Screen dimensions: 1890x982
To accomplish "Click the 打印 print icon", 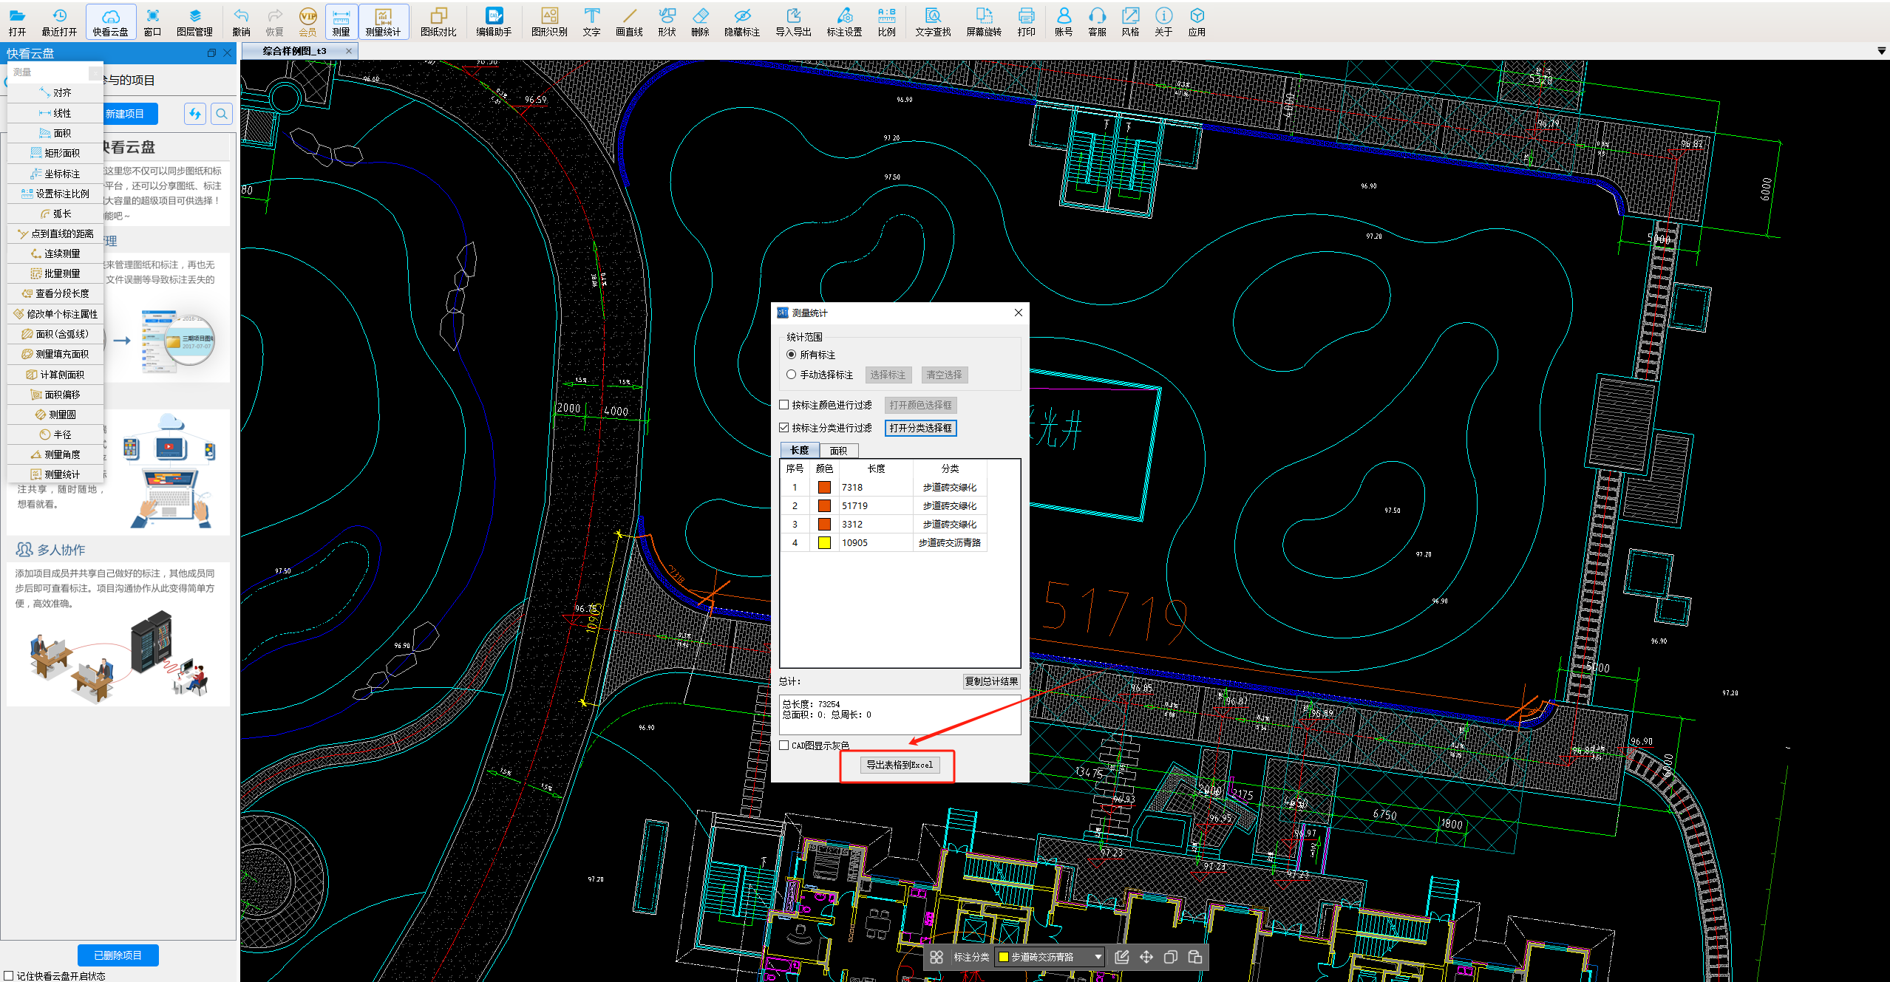I will tap(1026, 21).
